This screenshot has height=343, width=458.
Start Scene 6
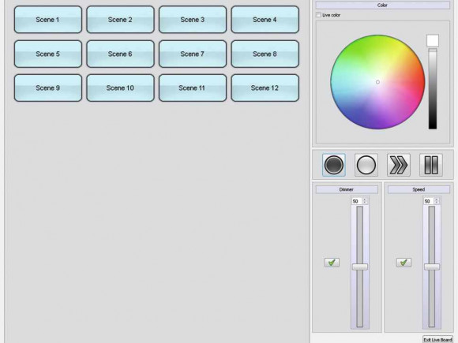[x=120, y=54]
